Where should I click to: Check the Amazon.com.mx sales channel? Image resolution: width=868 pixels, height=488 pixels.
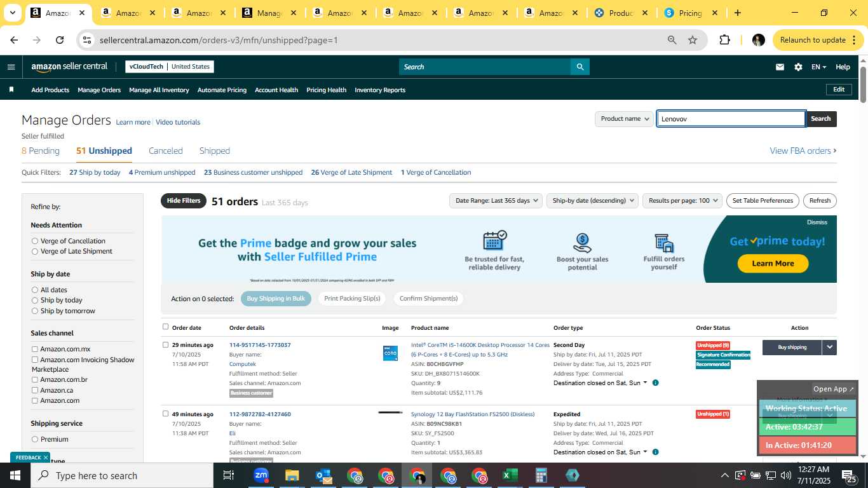pos(35,349)
